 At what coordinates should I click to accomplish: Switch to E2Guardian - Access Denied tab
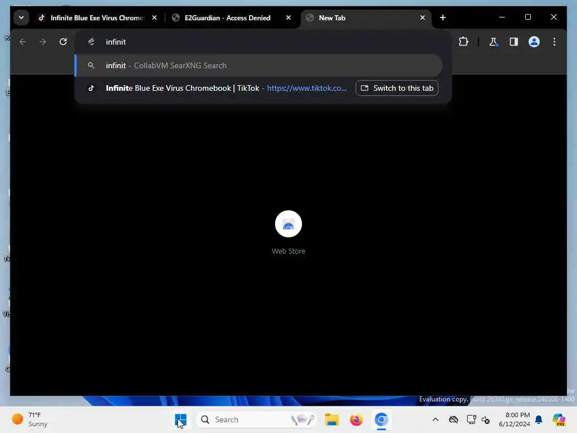(228, 17)
